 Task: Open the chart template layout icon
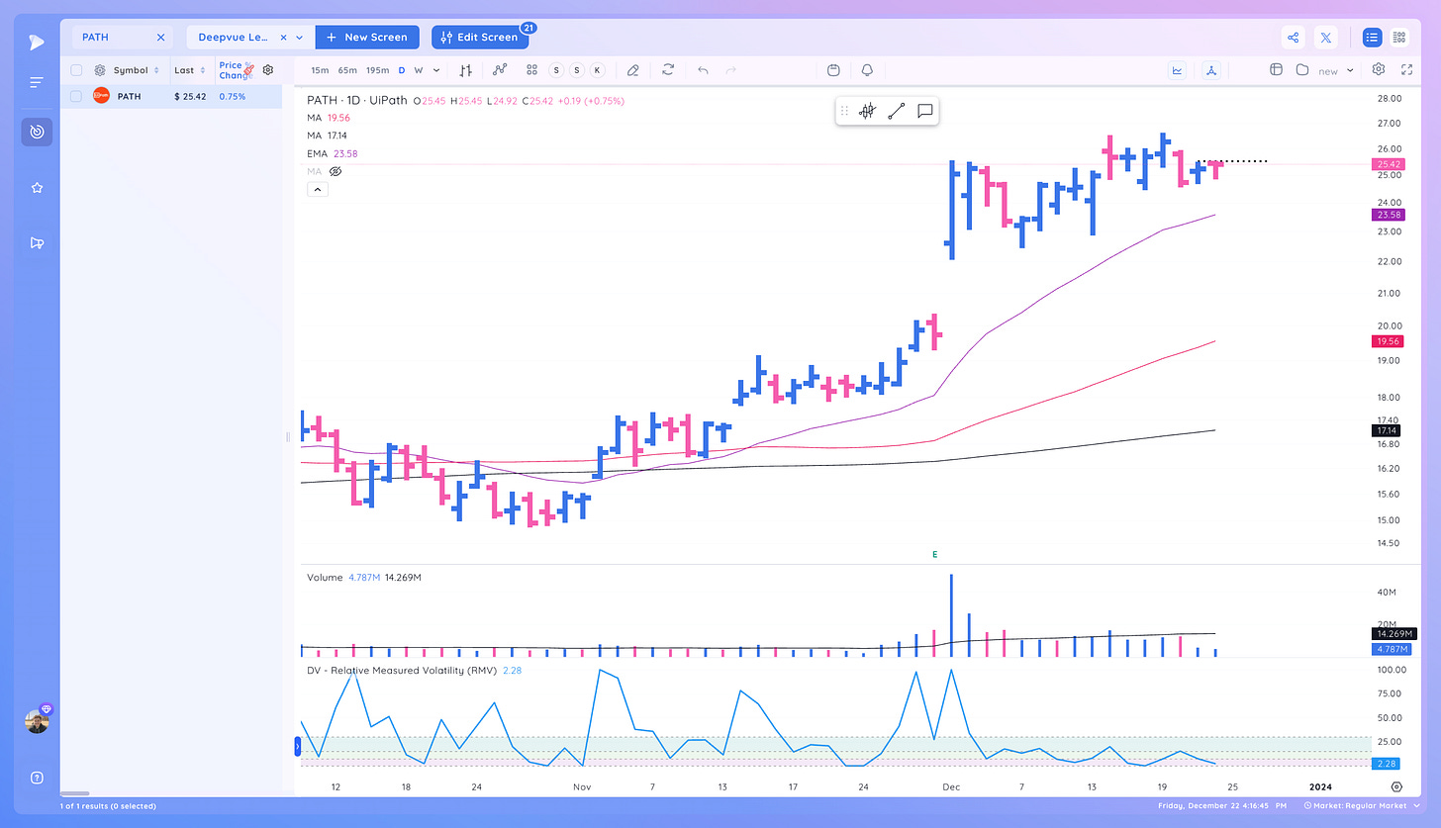point(1276,70)
